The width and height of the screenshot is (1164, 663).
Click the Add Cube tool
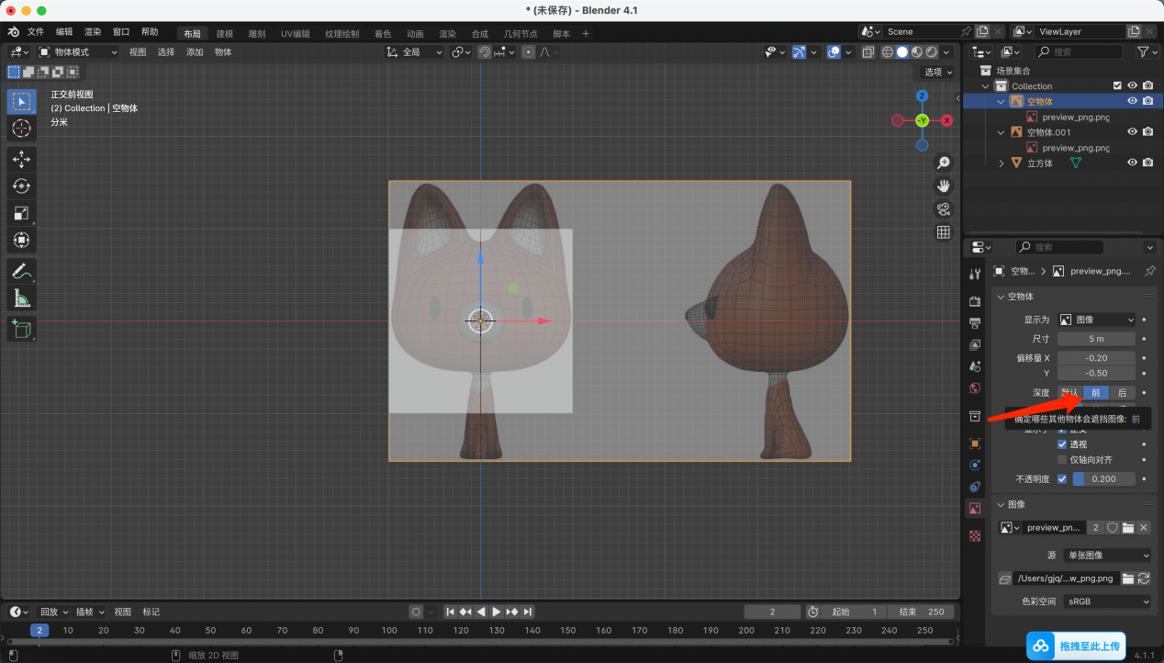coord(22,329)
